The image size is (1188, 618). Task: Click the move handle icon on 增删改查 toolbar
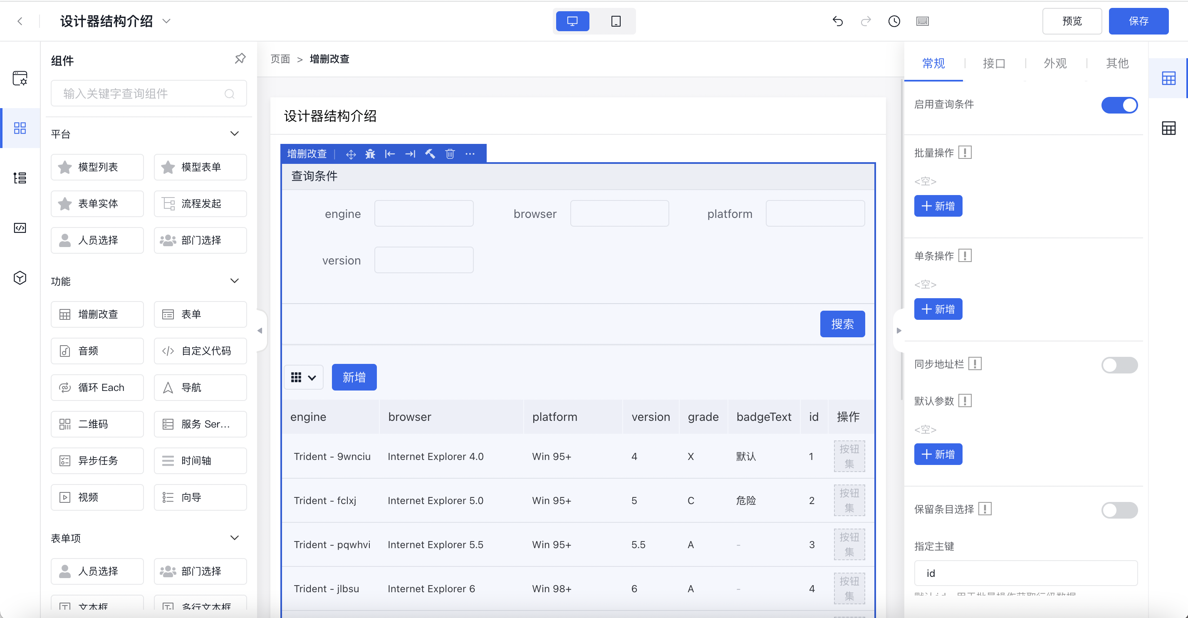[351, 154]
